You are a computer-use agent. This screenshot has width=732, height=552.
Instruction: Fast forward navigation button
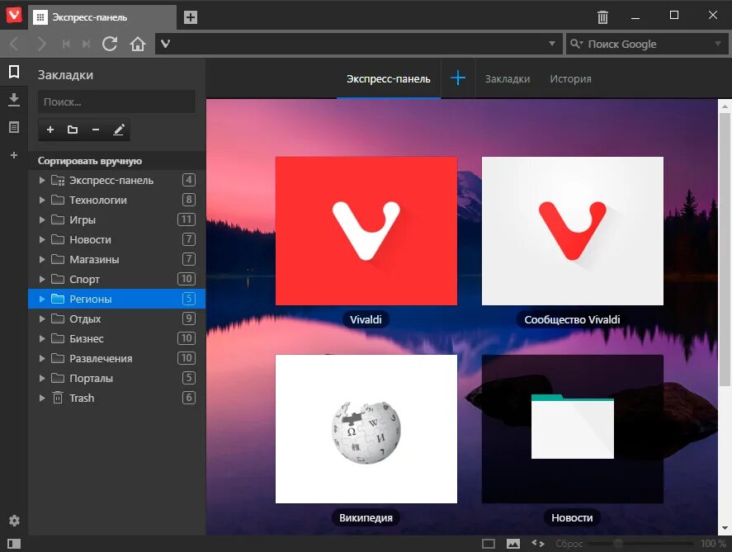pos(86,44)
